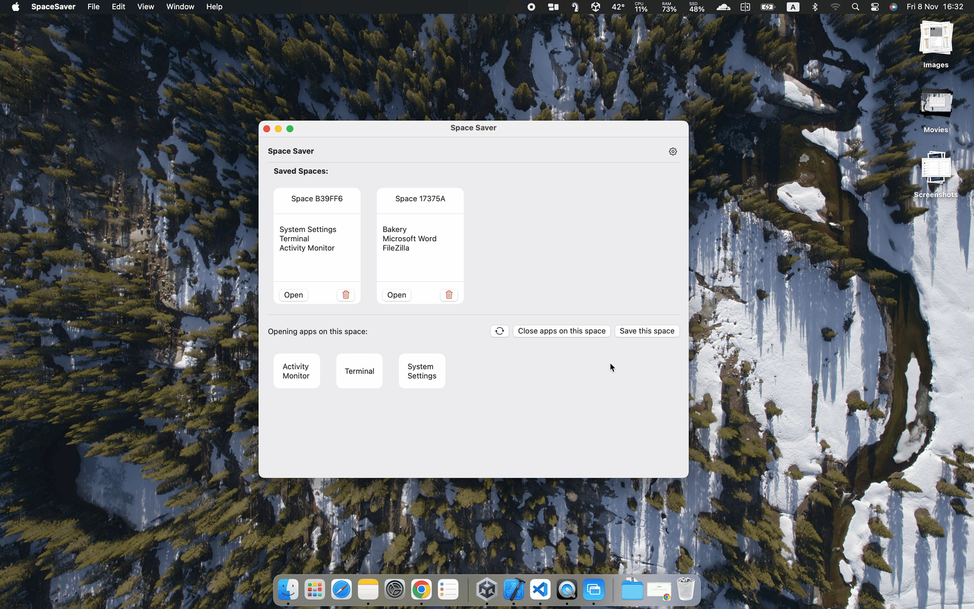Click the CPU usage indicator in menu bar
This screenshot has width=974, height=609.
(640, 7)
